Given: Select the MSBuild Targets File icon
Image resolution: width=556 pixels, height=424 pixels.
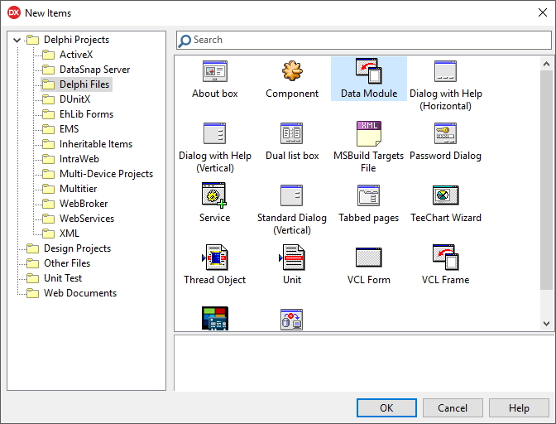Looking at the screenshot, I should point(368,134).
